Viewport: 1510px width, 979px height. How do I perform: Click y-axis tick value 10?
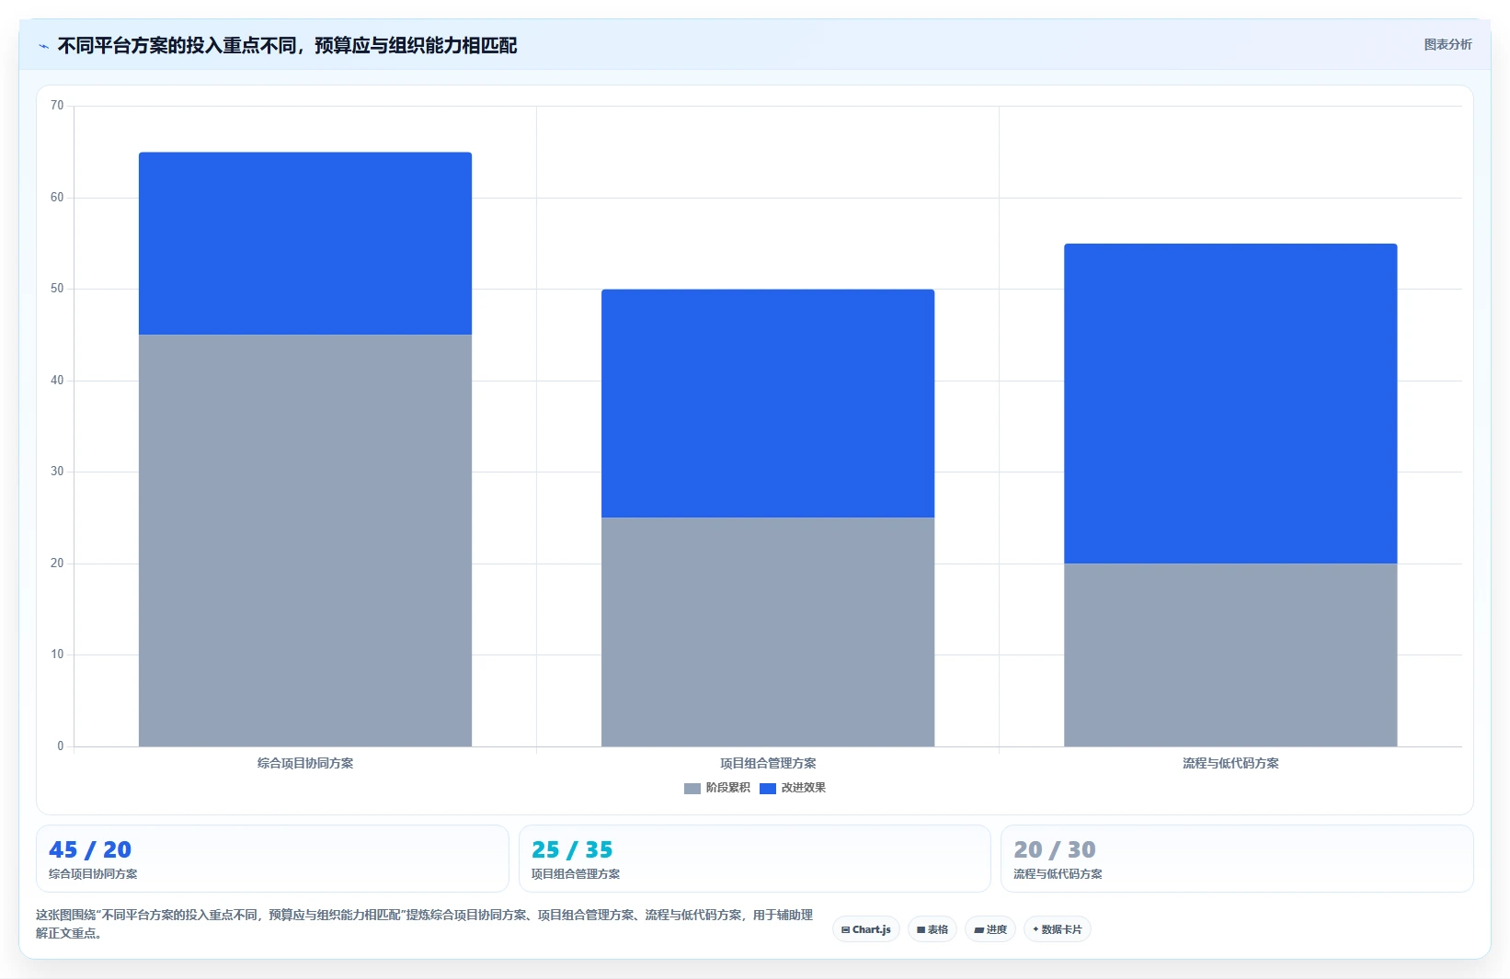point(57,655)
